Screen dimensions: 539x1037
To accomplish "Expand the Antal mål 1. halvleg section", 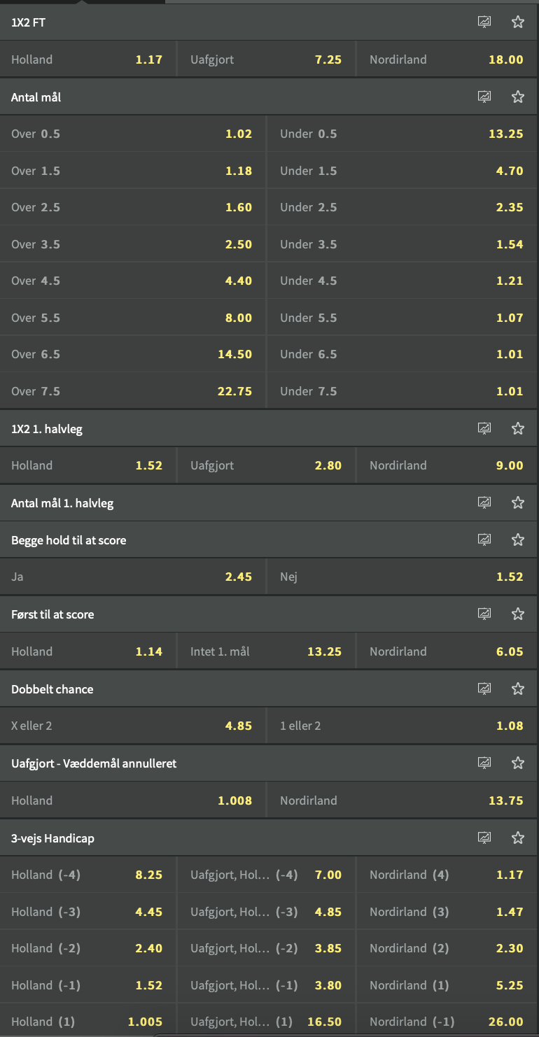I will click(210, 502).
